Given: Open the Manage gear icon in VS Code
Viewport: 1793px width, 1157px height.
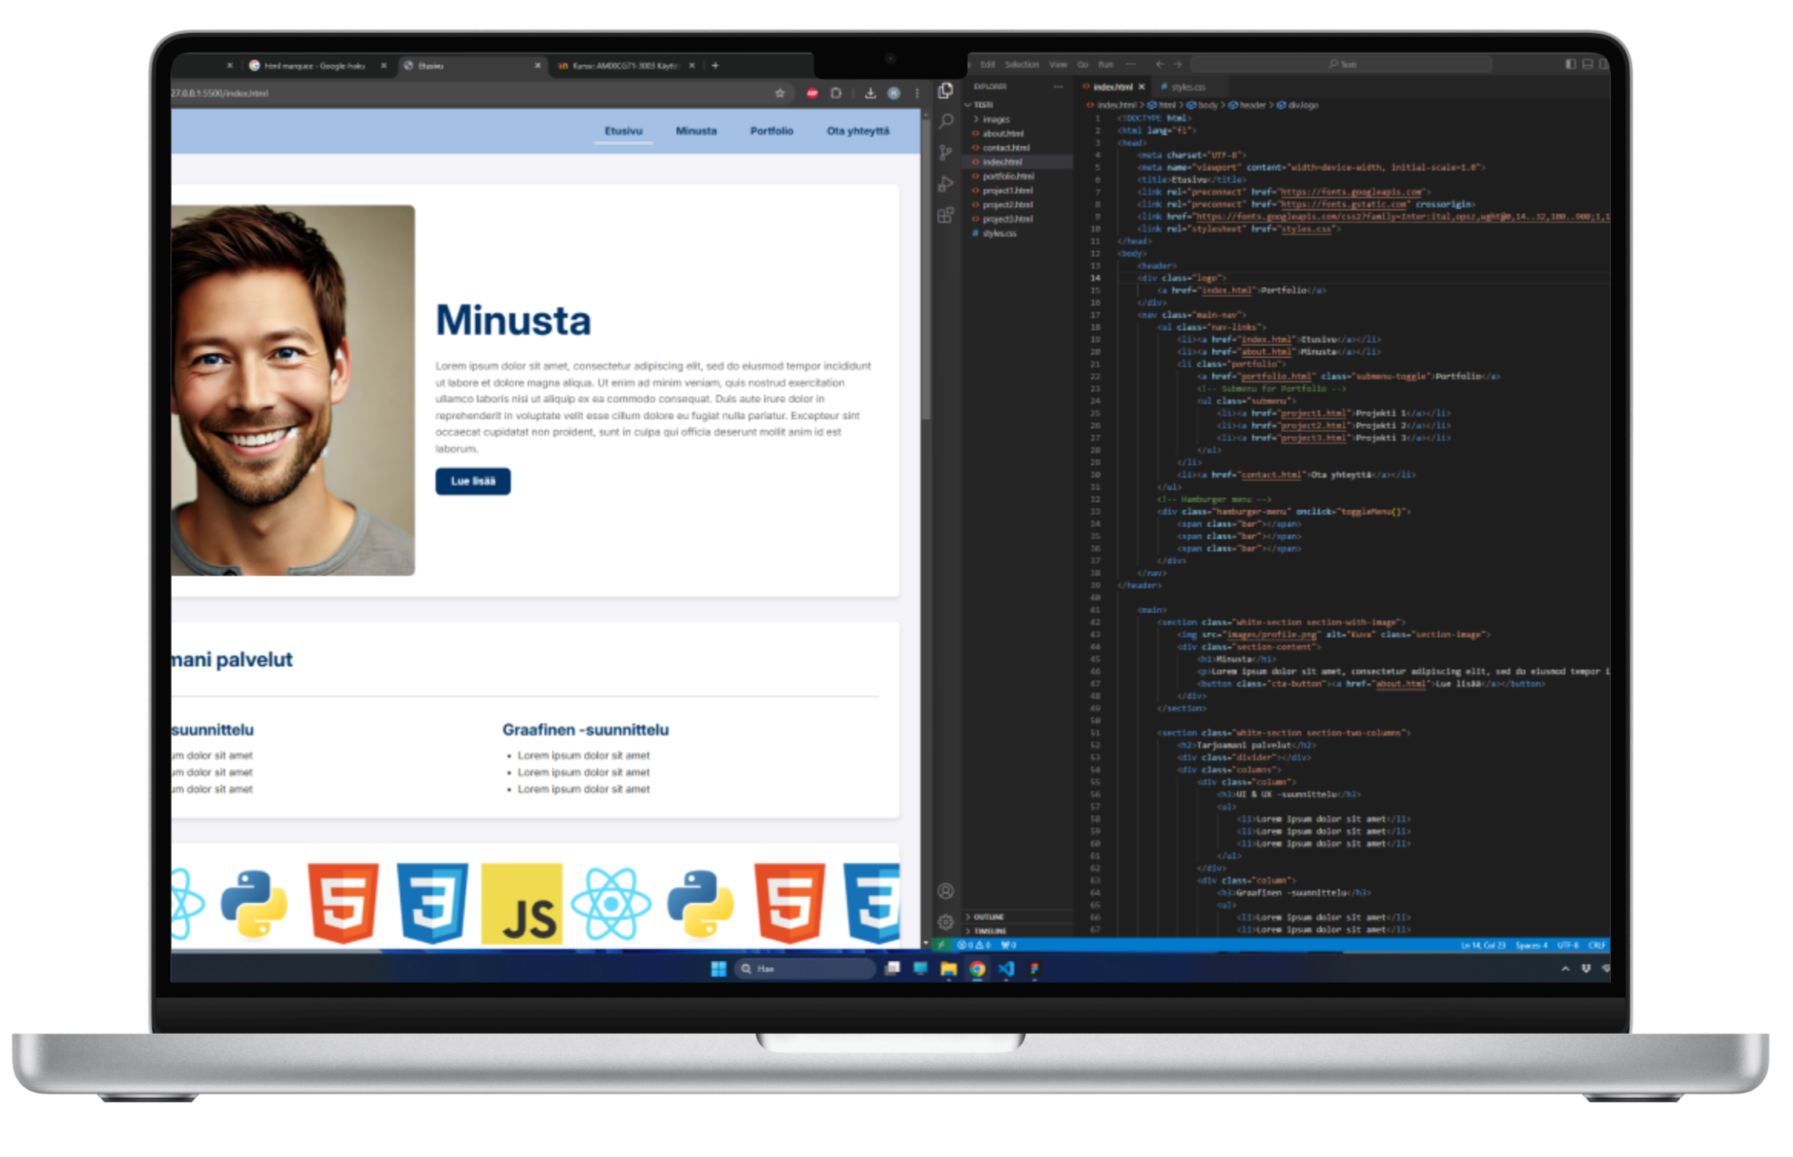Looking at the screenshot, I should coord(945,922).
